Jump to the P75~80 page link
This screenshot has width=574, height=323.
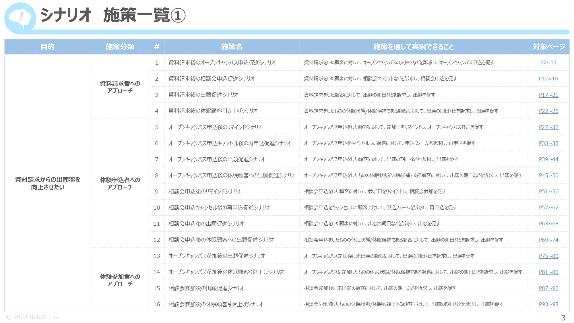[548, 256]
